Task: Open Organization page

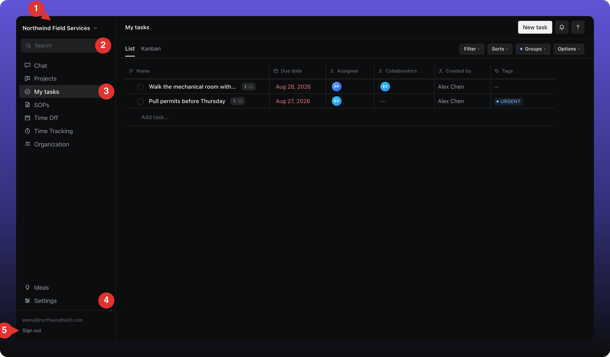Action: [x=66, y=144]
